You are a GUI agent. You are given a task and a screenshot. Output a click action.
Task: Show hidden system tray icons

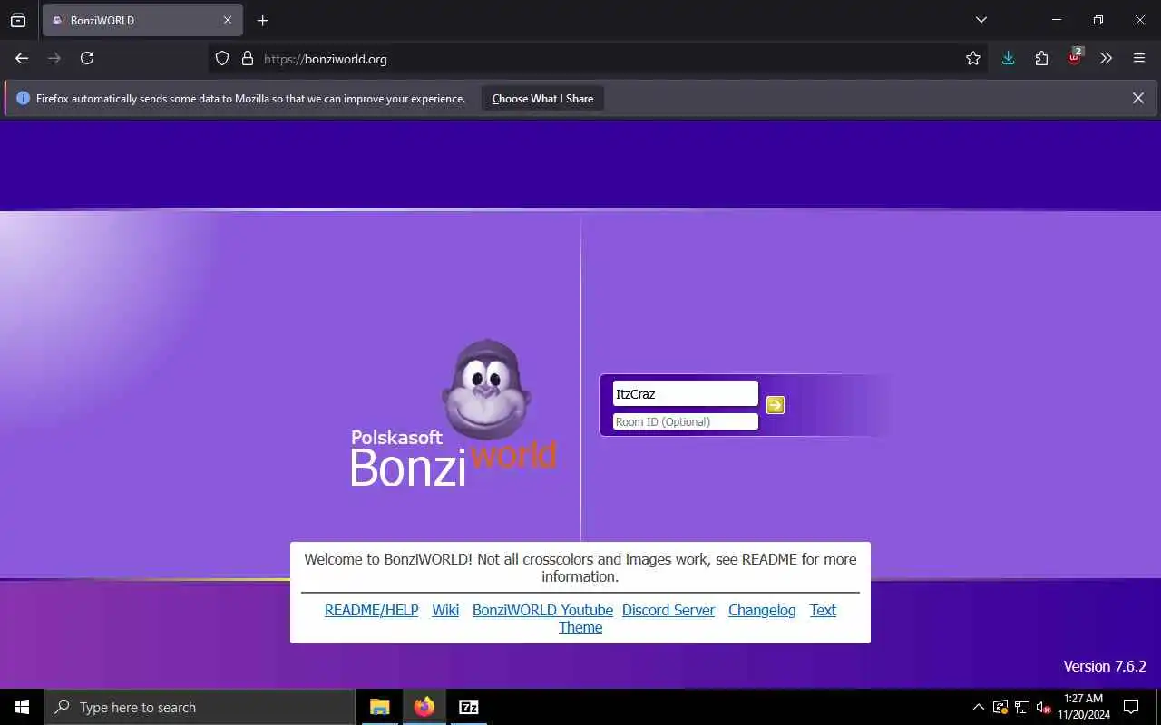pyautogui.click(x=978, y=707)
